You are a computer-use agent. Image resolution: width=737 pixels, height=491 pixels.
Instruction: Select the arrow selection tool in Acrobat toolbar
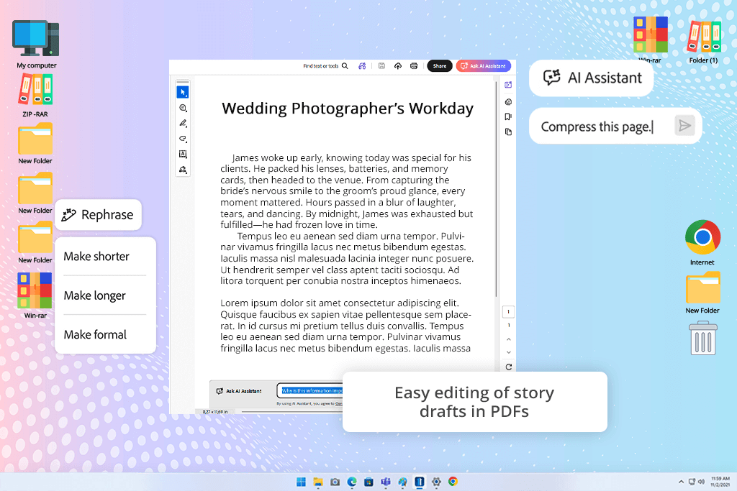[183, 92]
